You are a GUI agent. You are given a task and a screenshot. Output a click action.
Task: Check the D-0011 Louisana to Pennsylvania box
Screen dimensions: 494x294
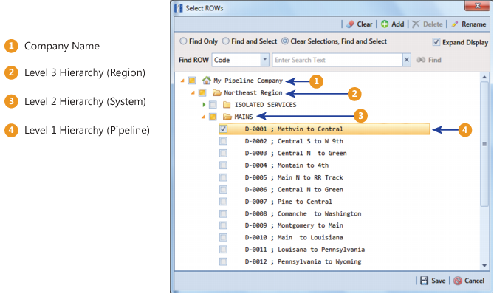[x=224, y=250]
